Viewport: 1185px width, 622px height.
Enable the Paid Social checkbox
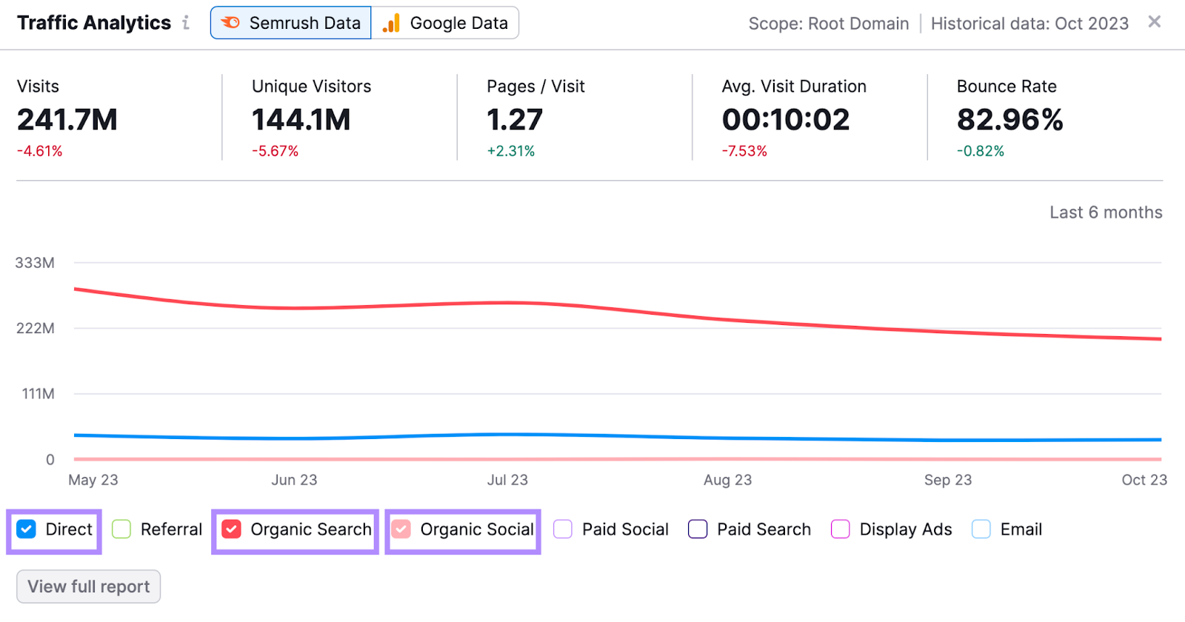click(x=563, y=529)
